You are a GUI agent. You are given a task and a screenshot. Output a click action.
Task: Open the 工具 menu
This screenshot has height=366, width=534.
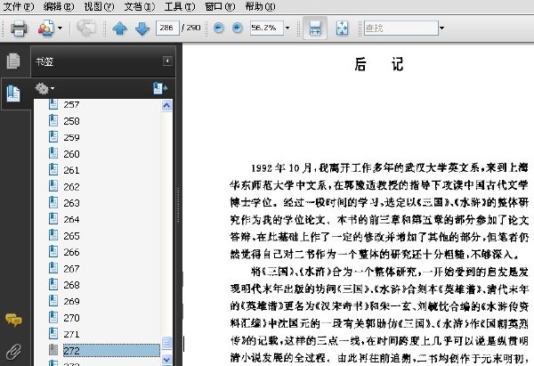tap(180, 6)
